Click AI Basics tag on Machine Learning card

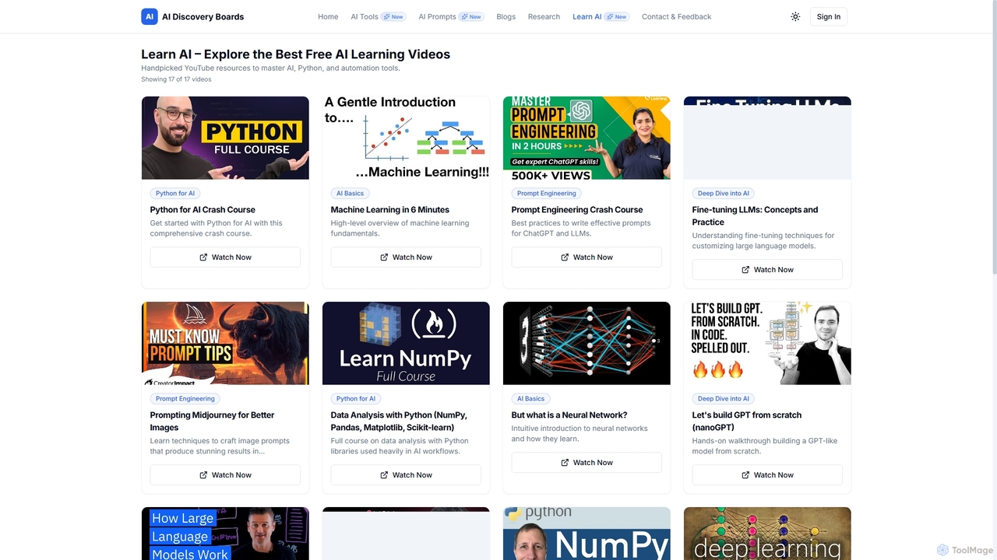point(350,193)
